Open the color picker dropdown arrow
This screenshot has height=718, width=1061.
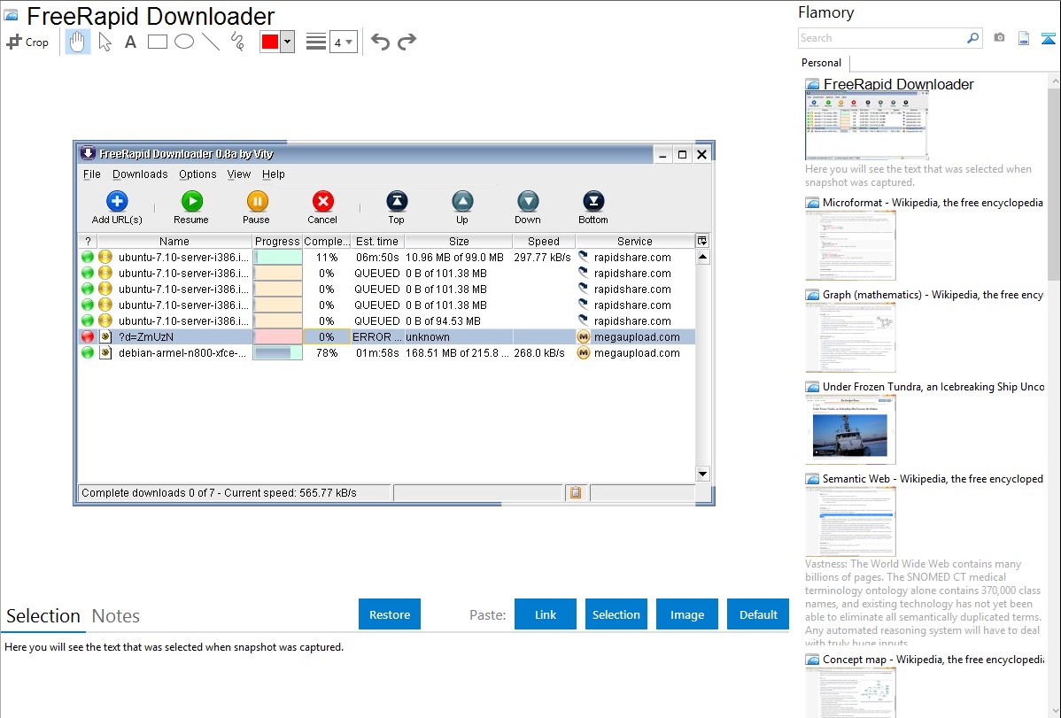coord(288,42)
